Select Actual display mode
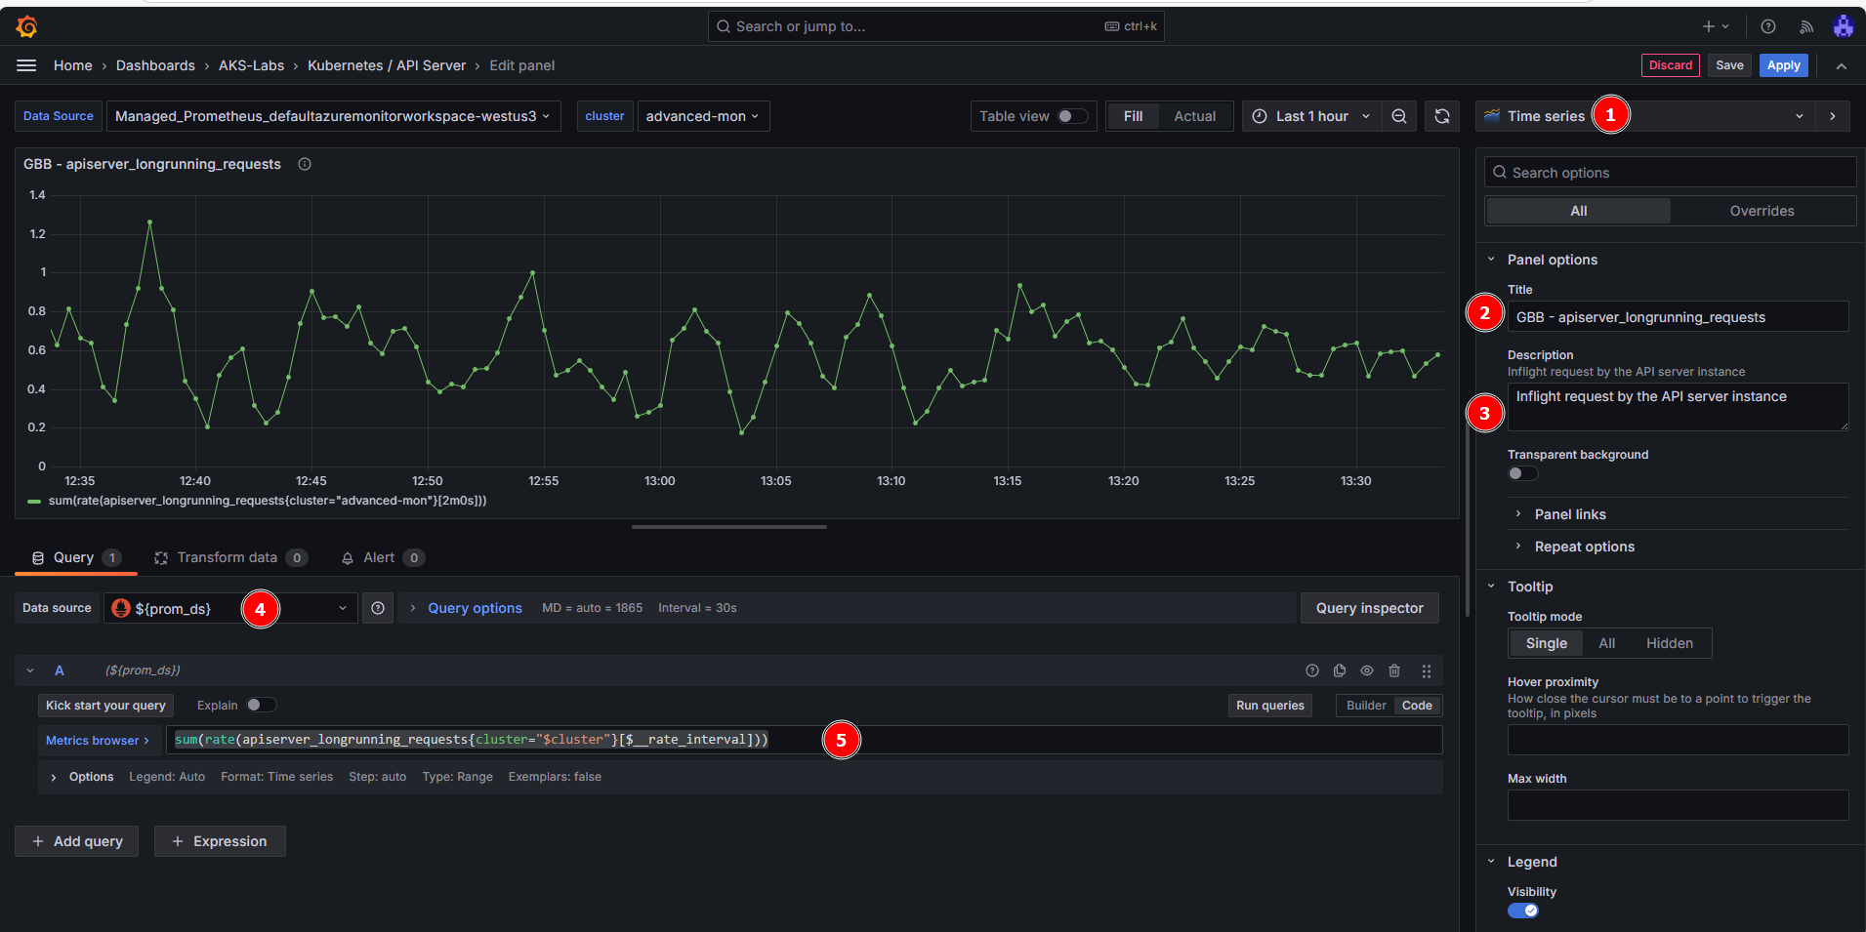1866x932 pixels. [1194, 116]
